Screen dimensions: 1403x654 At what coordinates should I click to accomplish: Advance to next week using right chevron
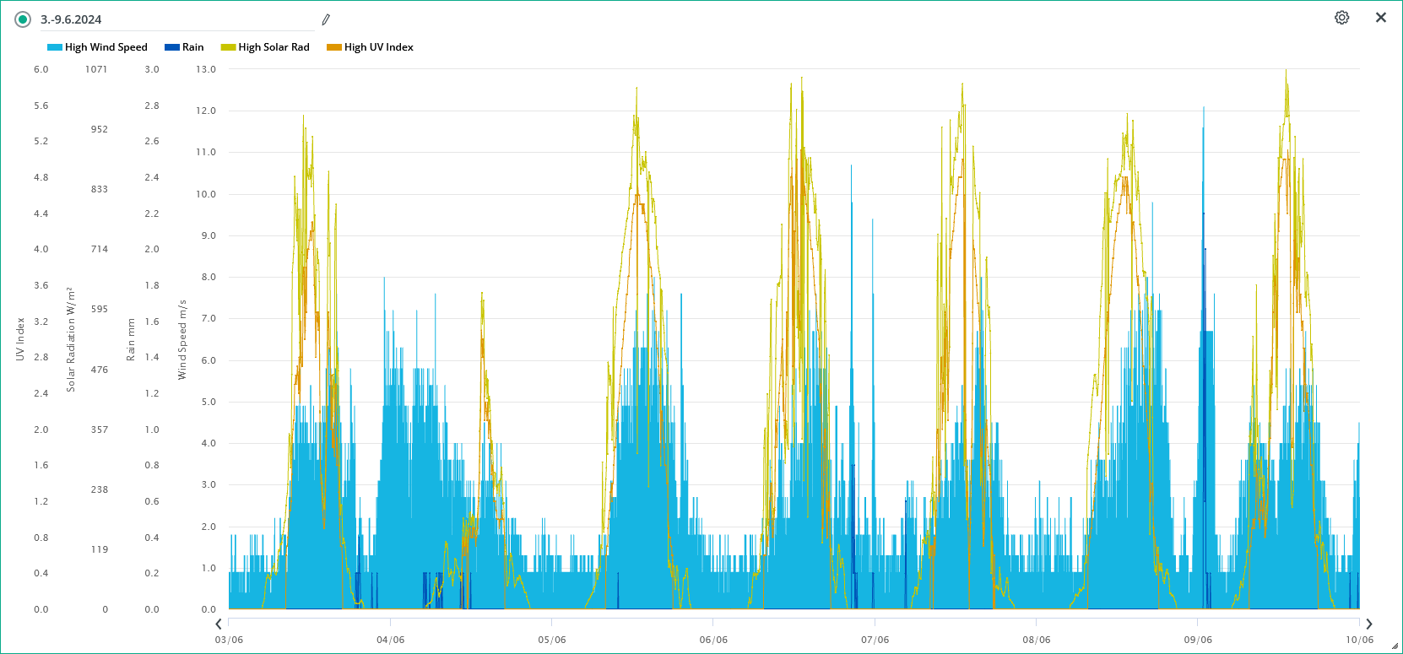coord(1368,624)
